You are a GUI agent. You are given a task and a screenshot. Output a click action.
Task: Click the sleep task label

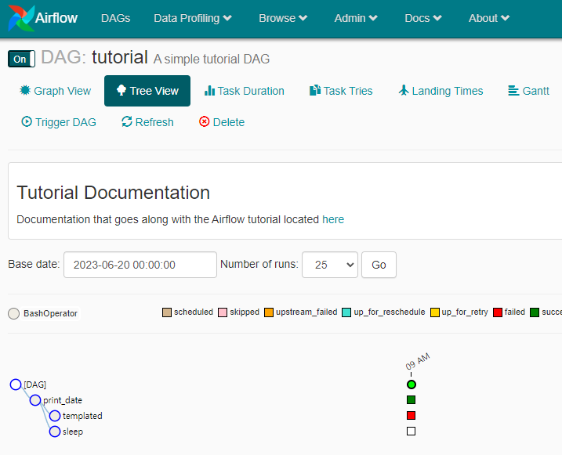pyautogui.click(x=73, y=432)
